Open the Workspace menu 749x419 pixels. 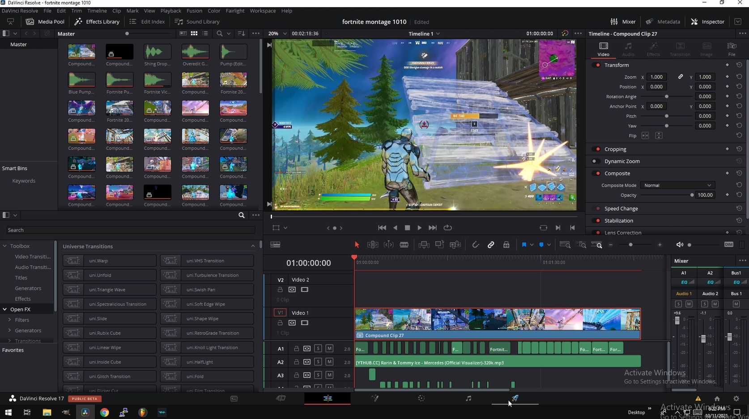[x=263, y=11]
